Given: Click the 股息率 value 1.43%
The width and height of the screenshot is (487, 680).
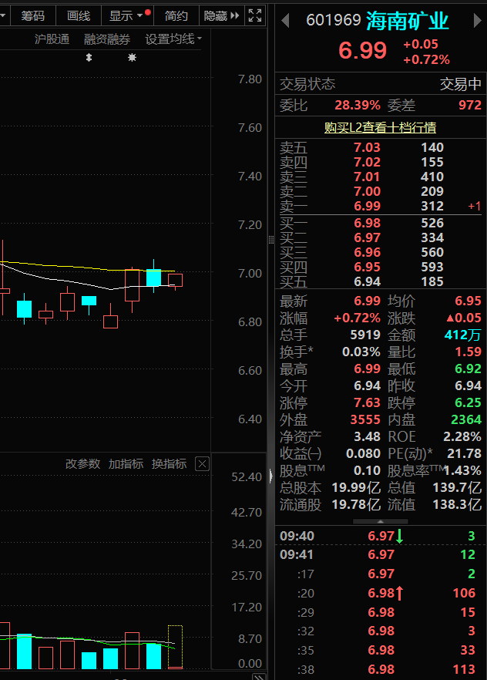Looking at the screenshot, I should (463, 470).
